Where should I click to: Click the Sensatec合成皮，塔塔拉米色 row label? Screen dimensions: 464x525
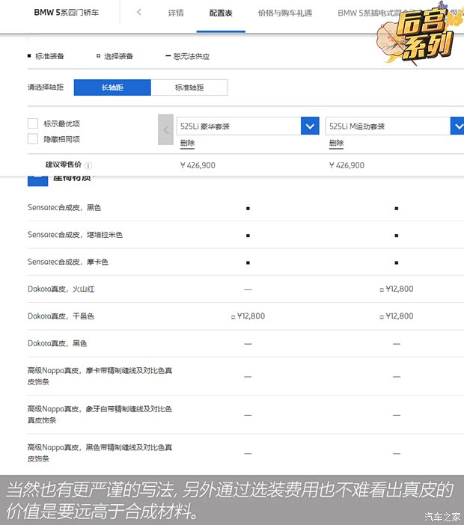pyautogui.click(x=75, y=235)
